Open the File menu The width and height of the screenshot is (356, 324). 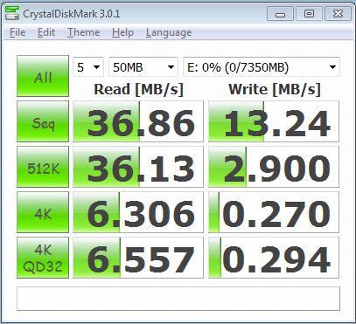click(17, 32)
